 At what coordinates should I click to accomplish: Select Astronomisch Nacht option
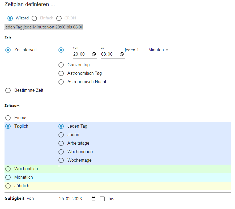(61, 82)
